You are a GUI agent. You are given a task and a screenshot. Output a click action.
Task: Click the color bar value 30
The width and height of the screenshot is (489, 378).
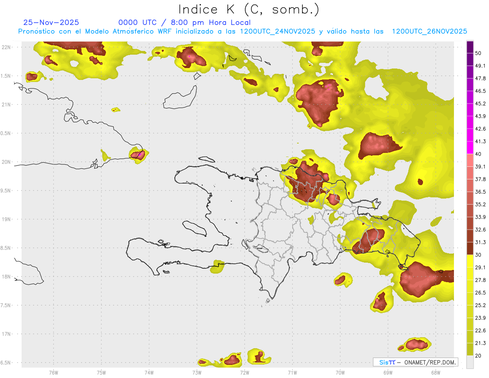[478, 255]
